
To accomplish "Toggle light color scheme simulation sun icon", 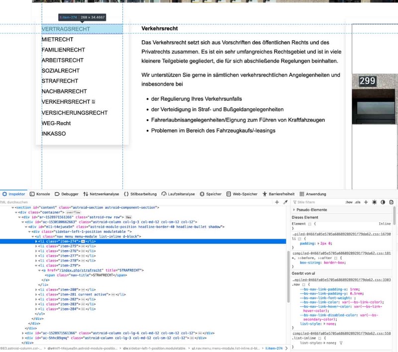I will point(375,202).
